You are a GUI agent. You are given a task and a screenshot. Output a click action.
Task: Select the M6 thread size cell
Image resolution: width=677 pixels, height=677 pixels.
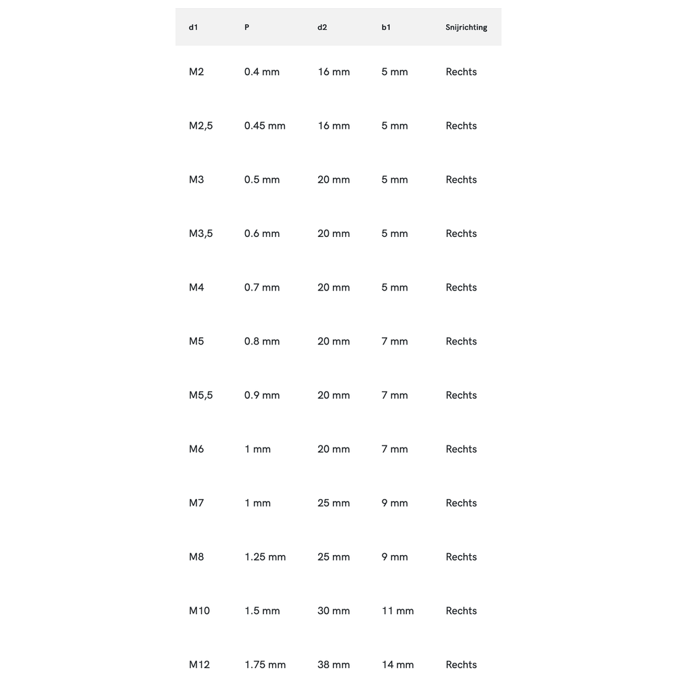pos(196,449)
